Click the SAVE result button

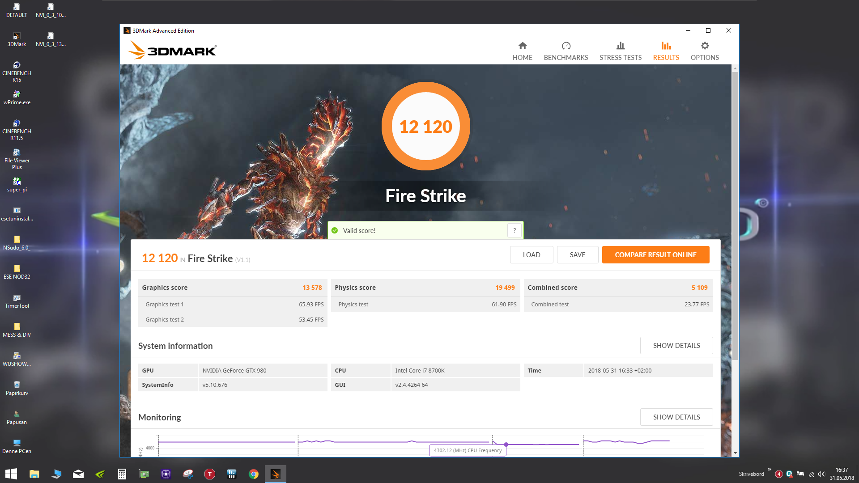point(577,254)
